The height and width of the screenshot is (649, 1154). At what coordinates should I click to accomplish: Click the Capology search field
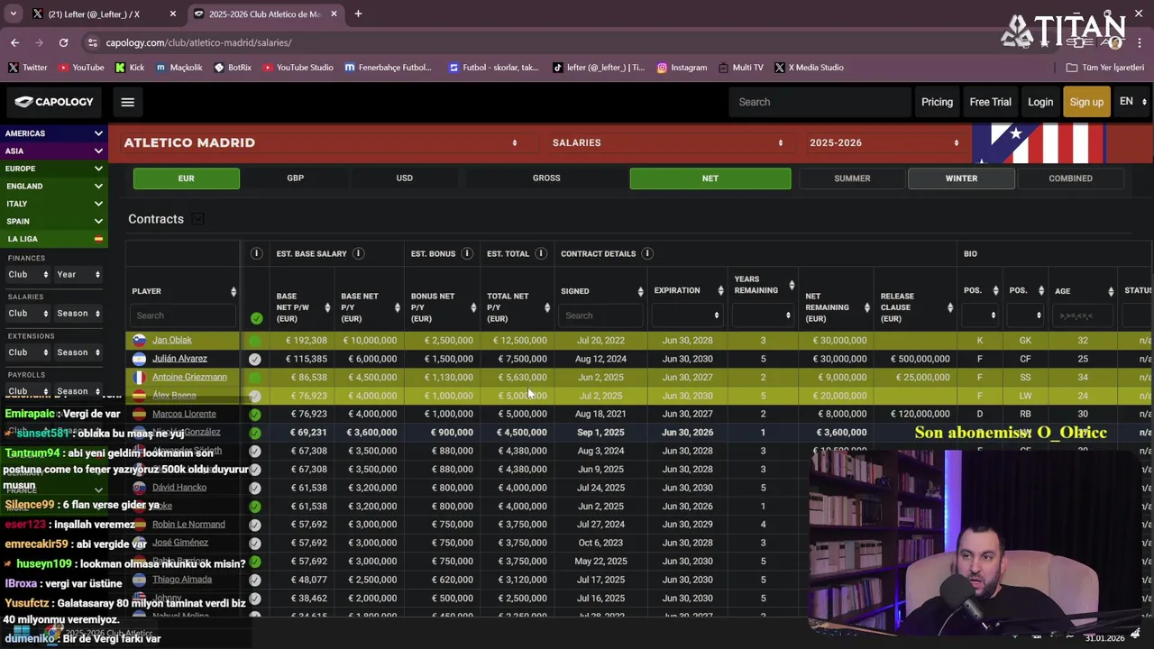tap(819, 102)
